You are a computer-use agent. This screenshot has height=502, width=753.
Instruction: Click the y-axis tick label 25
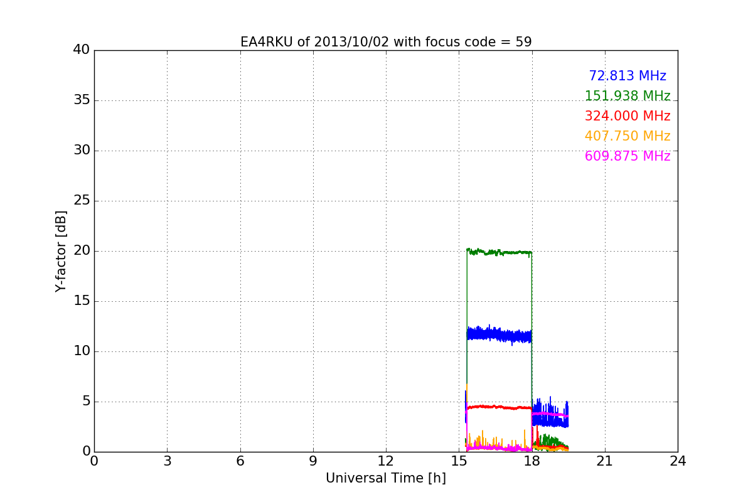pyautogui.click(x=82, y=201)
